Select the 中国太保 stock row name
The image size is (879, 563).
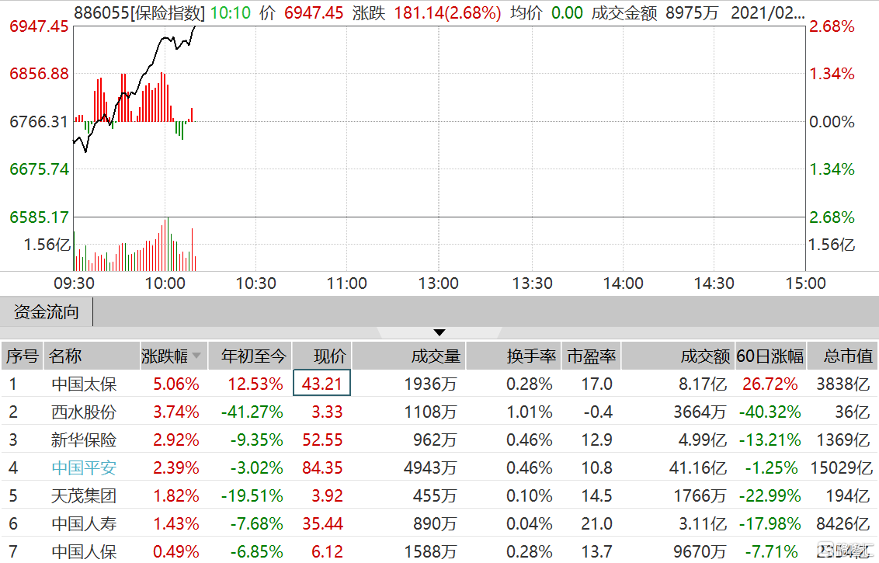coord(84,384)
